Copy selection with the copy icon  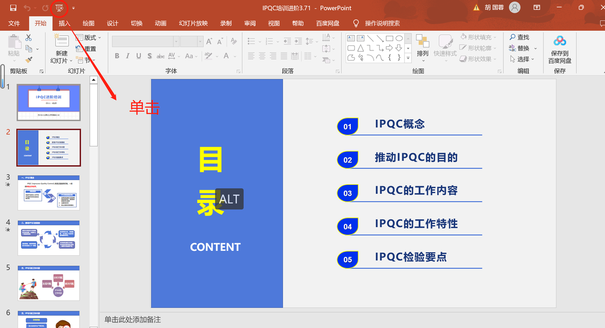point(29,48)
